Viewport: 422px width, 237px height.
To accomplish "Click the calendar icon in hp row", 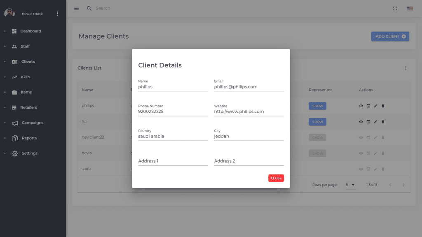I will (x=368, y=122).
